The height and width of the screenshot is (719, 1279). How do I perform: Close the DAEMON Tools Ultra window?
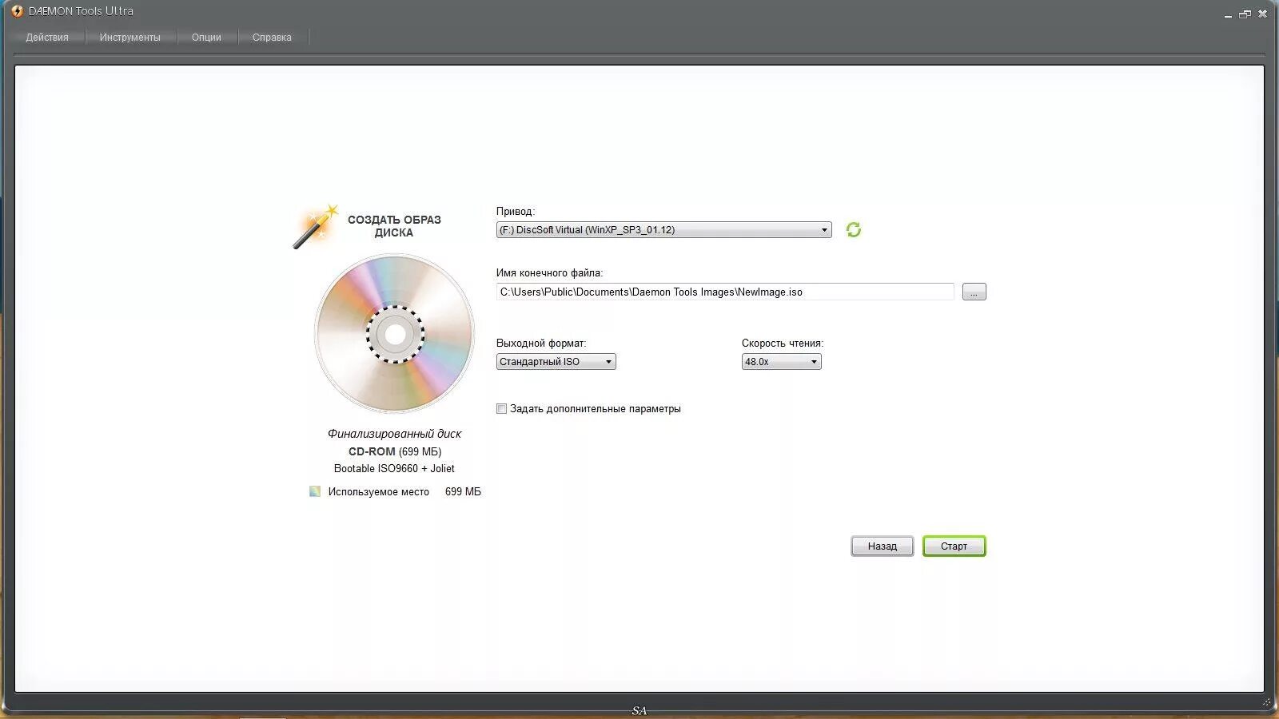click(1262, 14)
